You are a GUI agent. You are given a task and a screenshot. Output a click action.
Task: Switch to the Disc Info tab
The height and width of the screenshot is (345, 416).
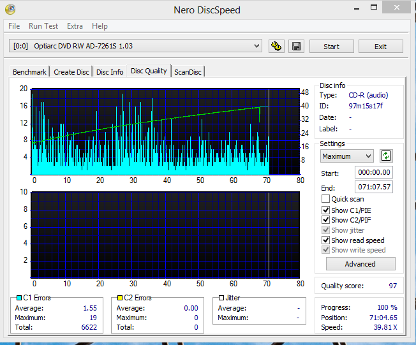(110, 72)
